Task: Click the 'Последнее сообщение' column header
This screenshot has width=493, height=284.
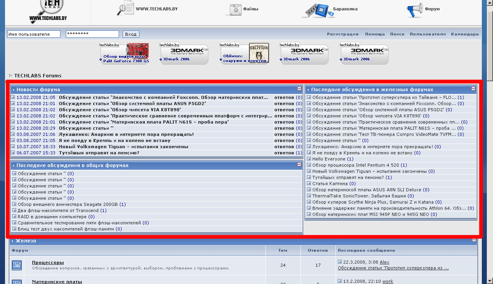Action: coord(366,251)
